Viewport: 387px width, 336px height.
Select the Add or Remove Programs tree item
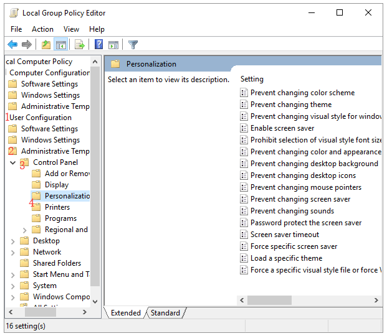(67, 174)
